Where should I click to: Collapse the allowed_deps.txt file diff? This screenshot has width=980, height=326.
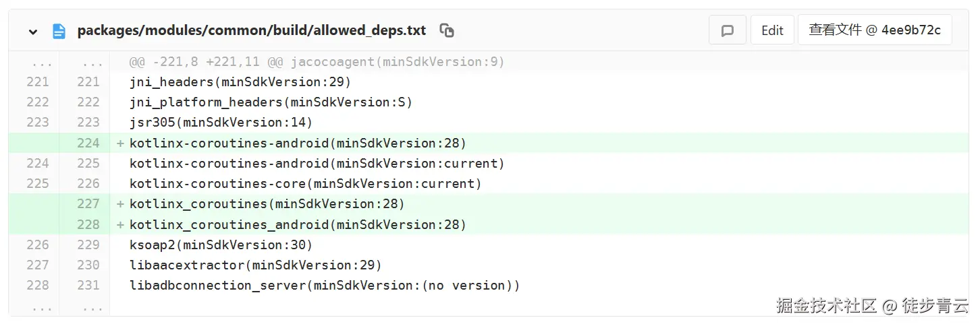pyautogui.click(x=33, y=31)
